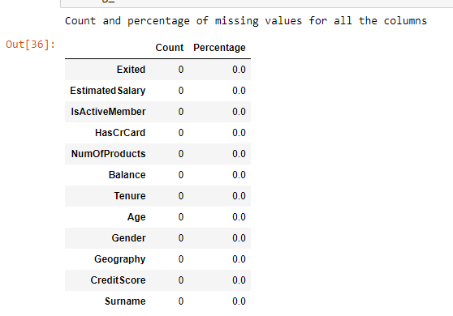
Task: Click the EstimatedSalary row label
Action: point(108,91)
